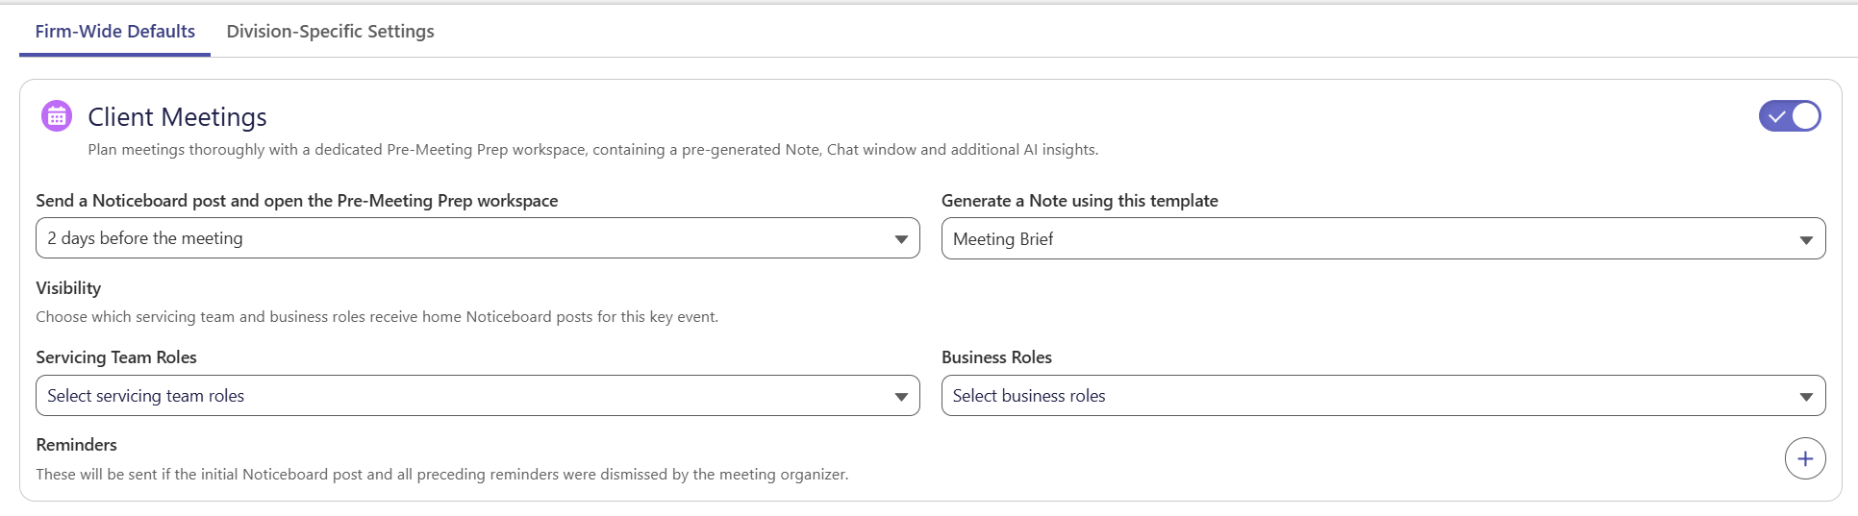Click the 'Generate a Note using this template' label
This screenshot has height=516, width=1858.
click(1080, 201)
